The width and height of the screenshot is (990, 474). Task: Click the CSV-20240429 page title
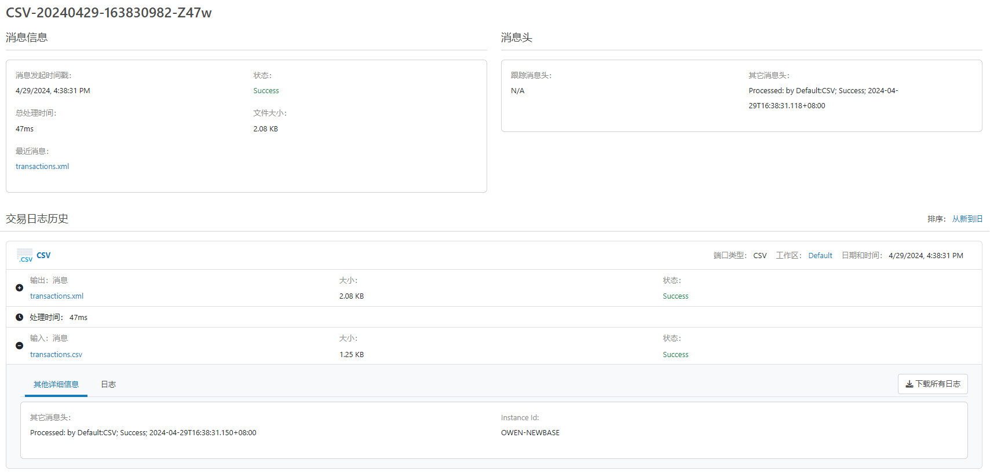pyautogui.click(x=108, y=13)
